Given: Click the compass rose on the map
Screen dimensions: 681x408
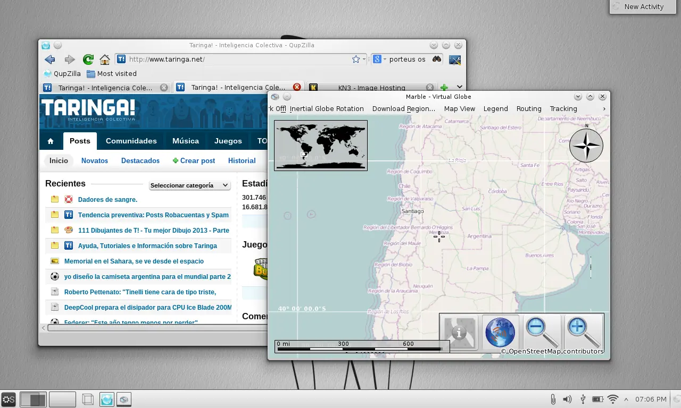Looking at the screenshot, I should click(x=586, y=145).
